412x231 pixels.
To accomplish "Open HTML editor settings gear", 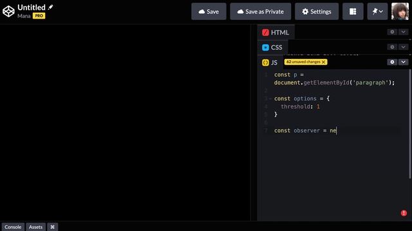I will pos(392,32).
